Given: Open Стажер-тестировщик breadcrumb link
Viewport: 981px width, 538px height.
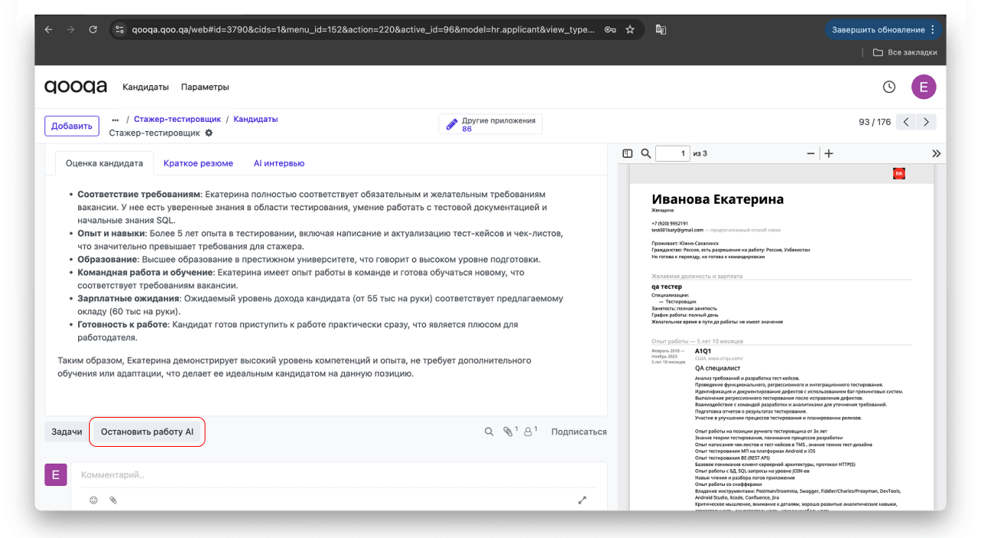Looking at the screenshot, I should (177, 120).
